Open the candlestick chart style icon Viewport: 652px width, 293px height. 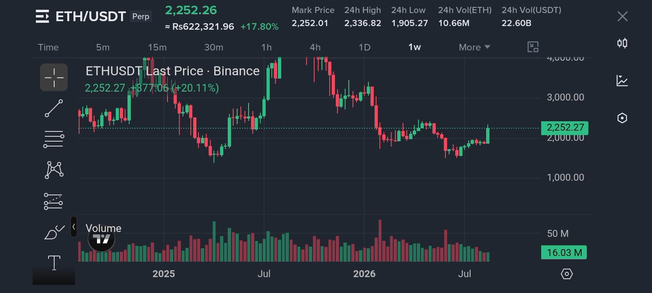622,43
